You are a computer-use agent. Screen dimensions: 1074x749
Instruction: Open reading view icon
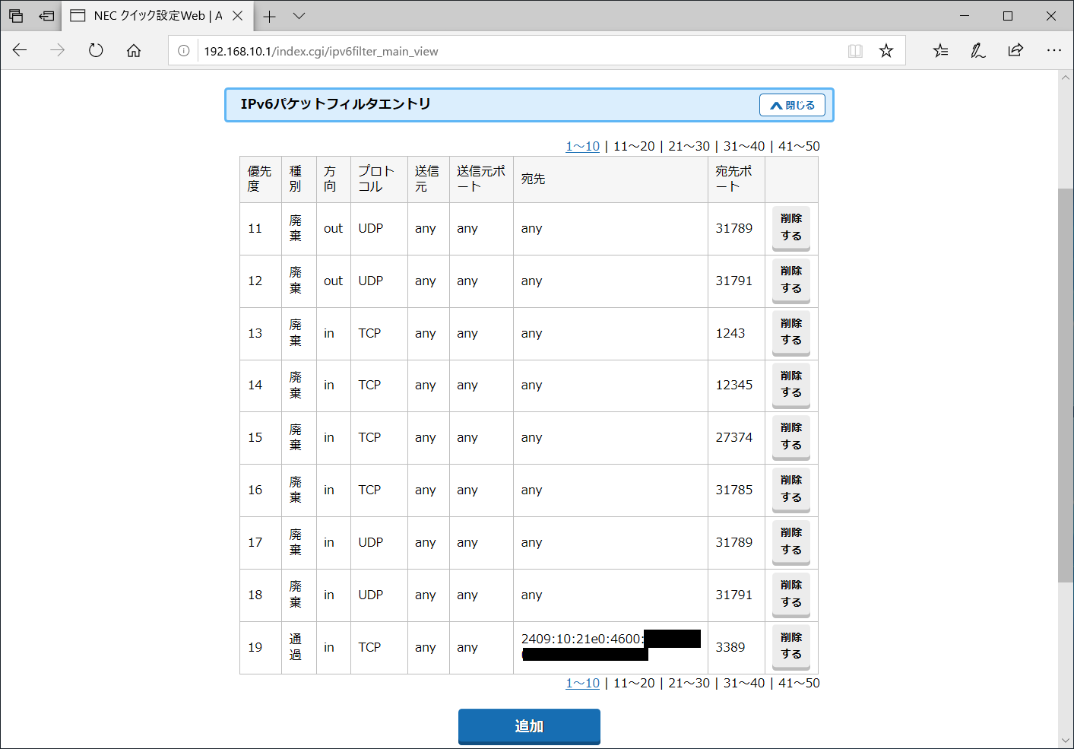click(x=855, y=51)
